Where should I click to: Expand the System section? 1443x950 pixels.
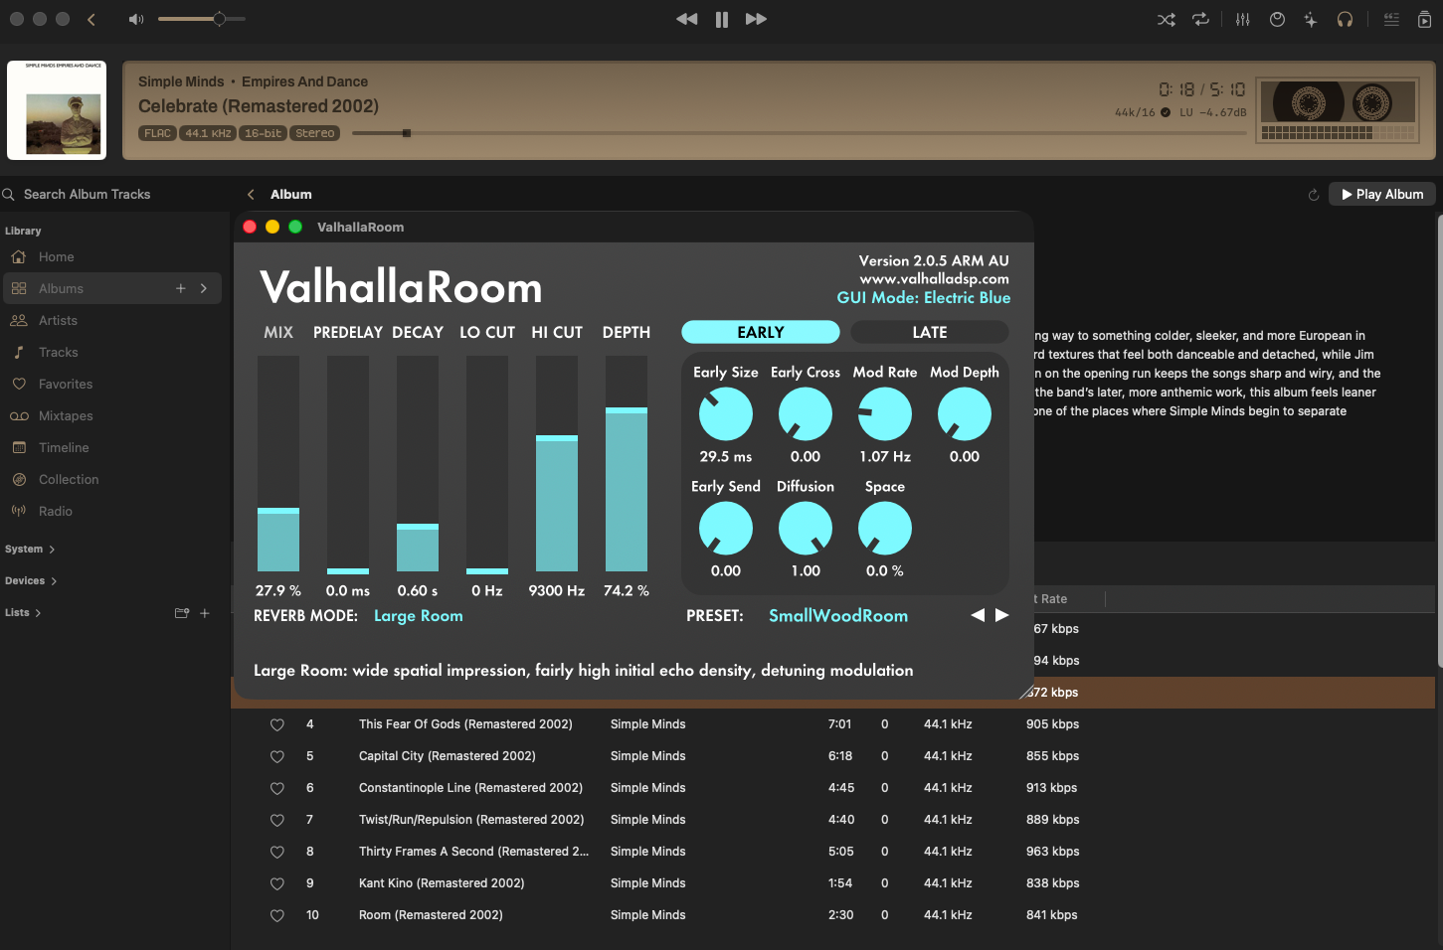(30, 550)
